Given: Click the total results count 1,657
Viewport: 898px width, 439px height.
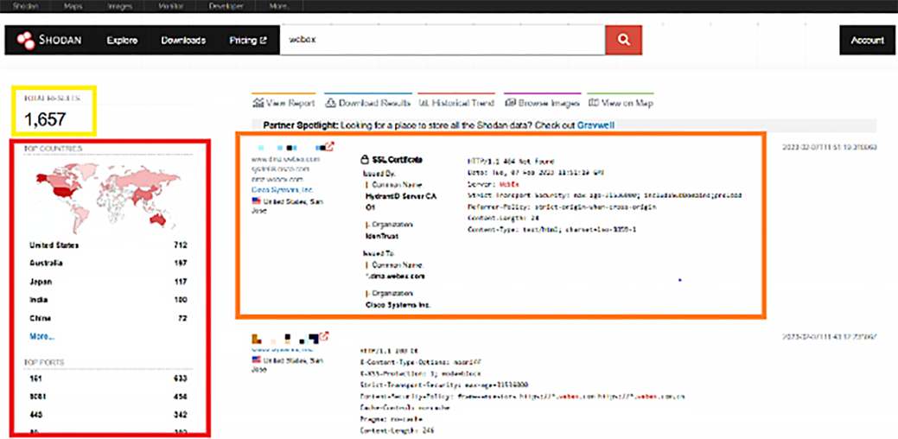Looking at the screenshot, I should [x=45, y=119].
